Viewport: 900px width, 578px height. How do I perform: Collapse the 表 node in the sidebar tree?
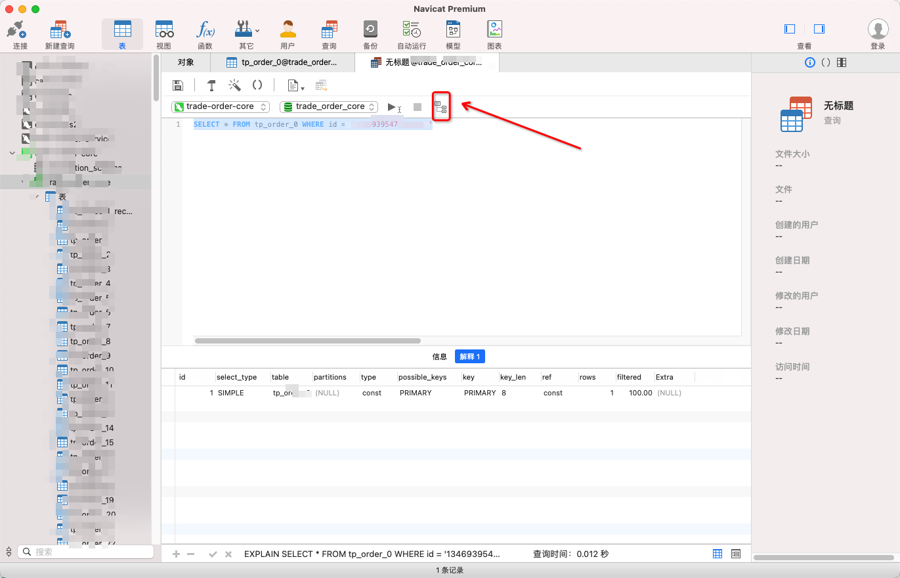click(x=37, y=197)
